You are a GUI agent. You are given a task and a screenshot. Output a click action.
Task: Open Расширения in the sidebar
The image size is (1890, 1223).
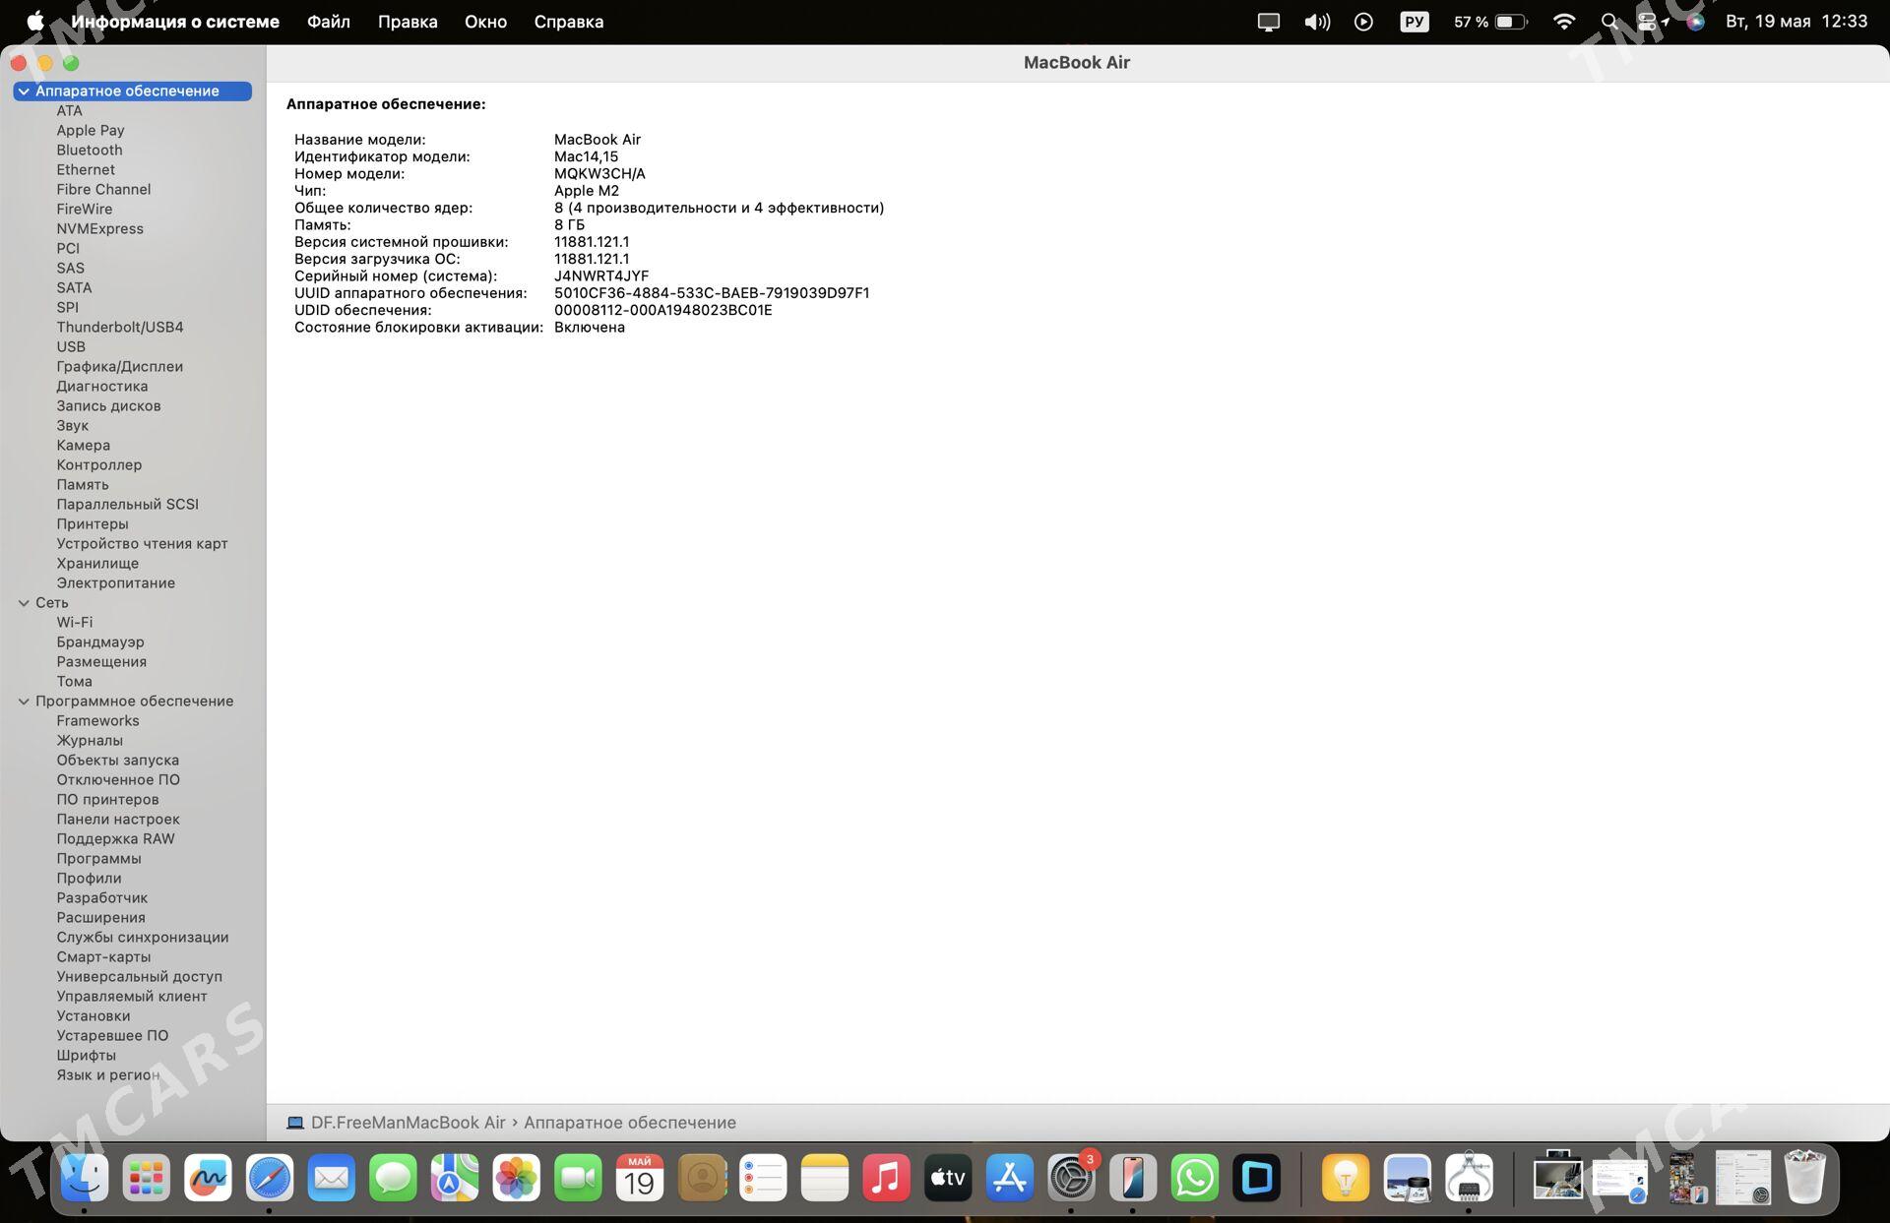[101, 918]
